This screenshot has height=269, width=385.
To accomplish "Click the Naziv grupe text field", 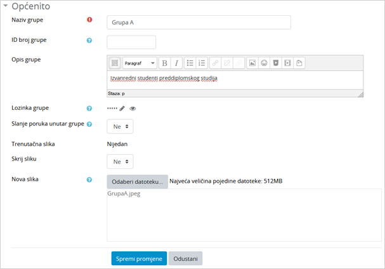I will click(x=199, y=22).
